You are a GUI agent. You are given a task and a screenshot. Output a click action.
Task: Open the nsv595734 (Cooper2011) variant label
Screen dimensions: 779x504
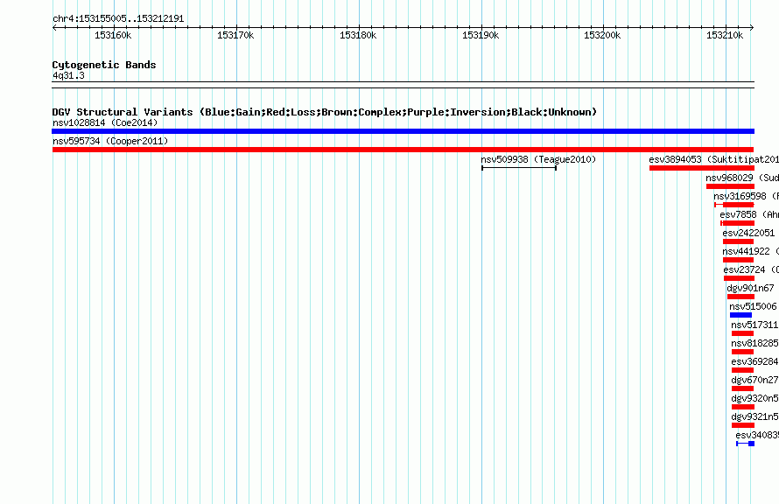click(x=110, y=141)
